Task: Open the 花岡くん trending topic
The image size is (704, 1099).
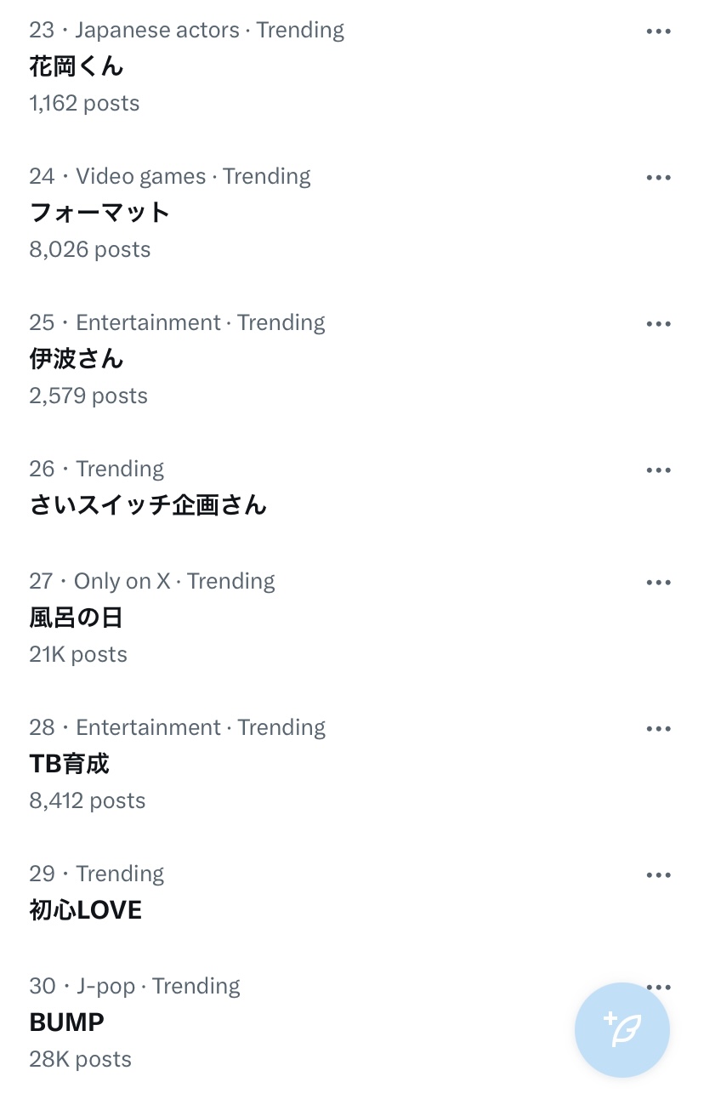Action: click(77, 66)
